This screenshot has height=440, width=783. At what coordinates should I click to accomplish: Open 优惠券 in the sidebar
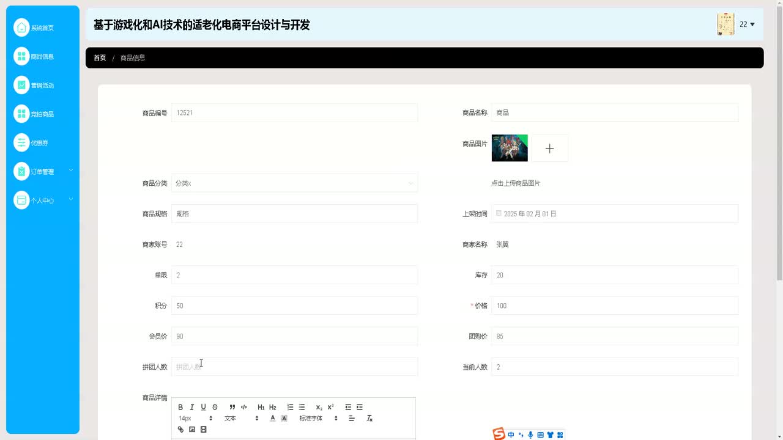[40, 142]
